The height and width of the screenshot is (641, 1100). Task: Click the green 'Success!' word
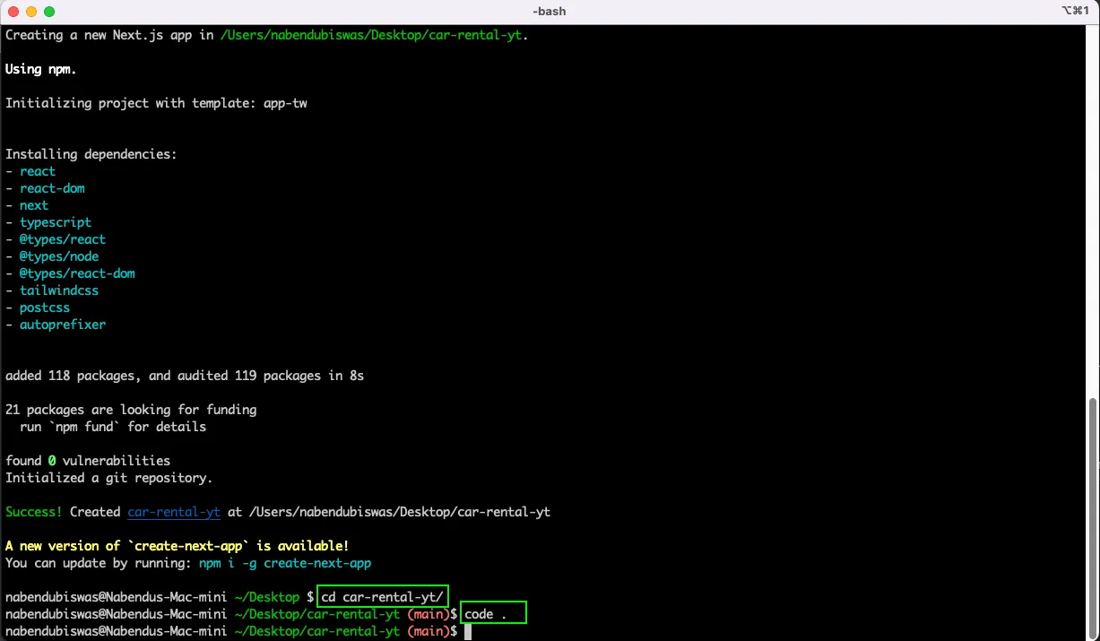tap(34, 512)
